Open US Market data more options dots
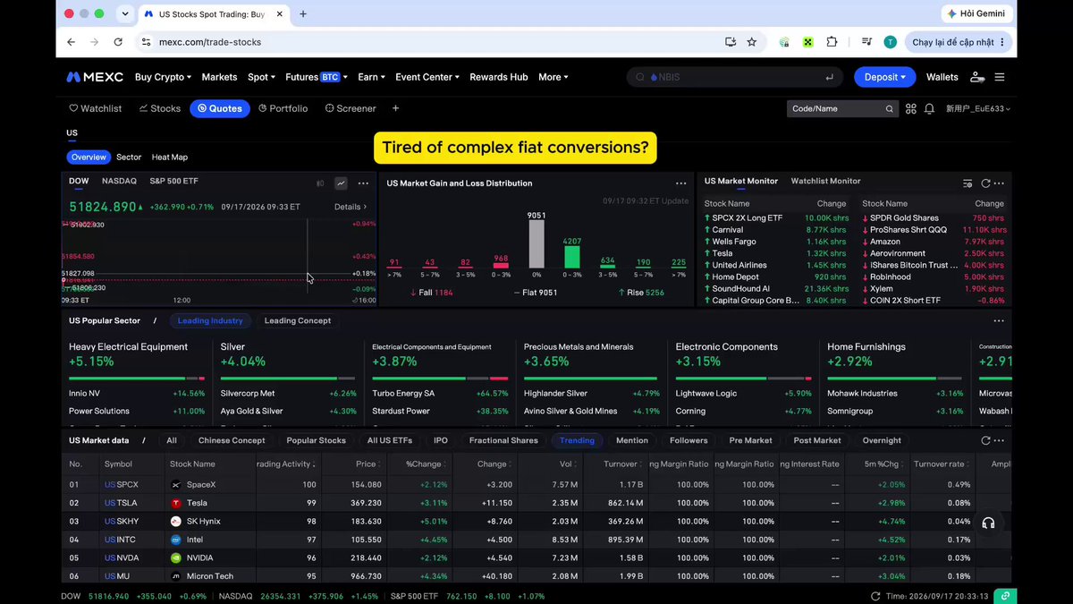 click(999, 440)
